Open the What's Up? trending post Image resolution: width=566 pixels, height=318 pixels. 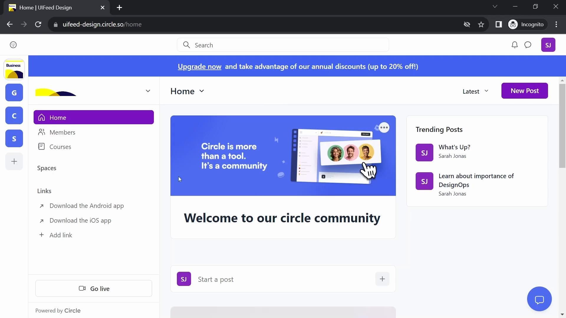454,147
